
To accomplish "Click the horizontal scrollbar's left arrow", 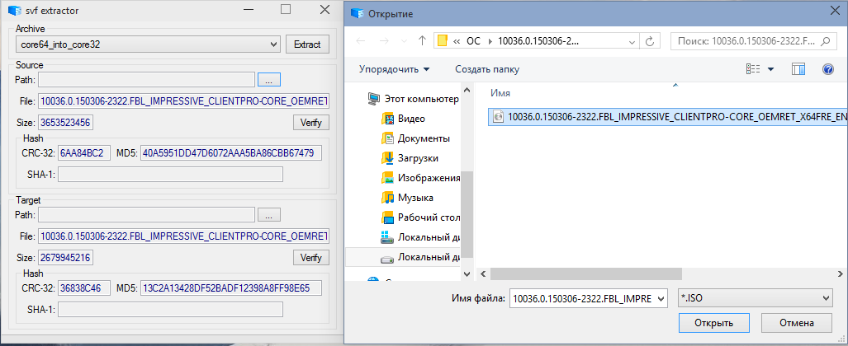I will (x=483, y=274).
